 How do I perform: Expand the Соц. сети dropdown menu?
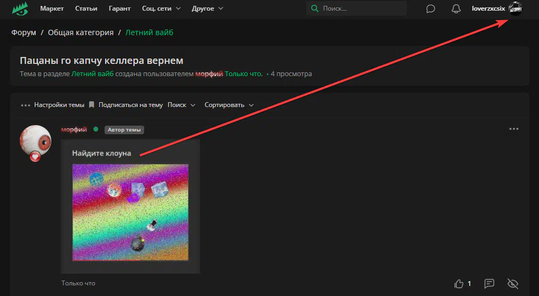pos(161,9)
